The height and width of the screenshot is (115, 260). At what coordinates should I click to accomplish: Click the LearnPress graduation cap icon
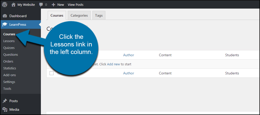point(5,24)
